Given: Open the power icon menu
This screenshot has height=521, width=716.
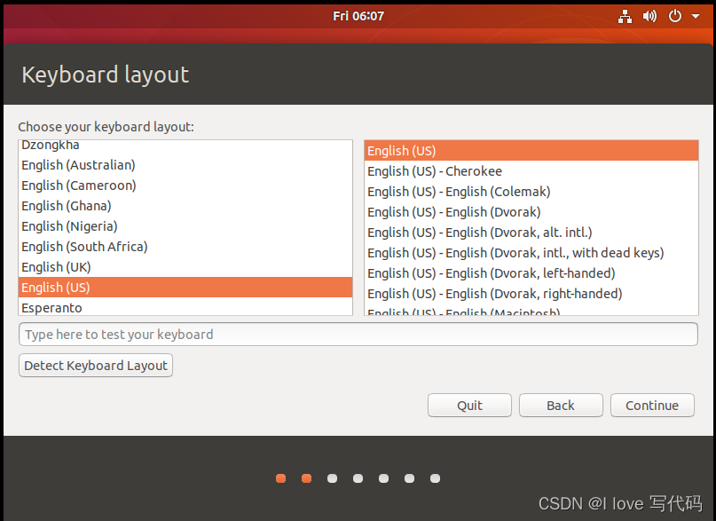Looking at the screenshot, I should point(675,17).
